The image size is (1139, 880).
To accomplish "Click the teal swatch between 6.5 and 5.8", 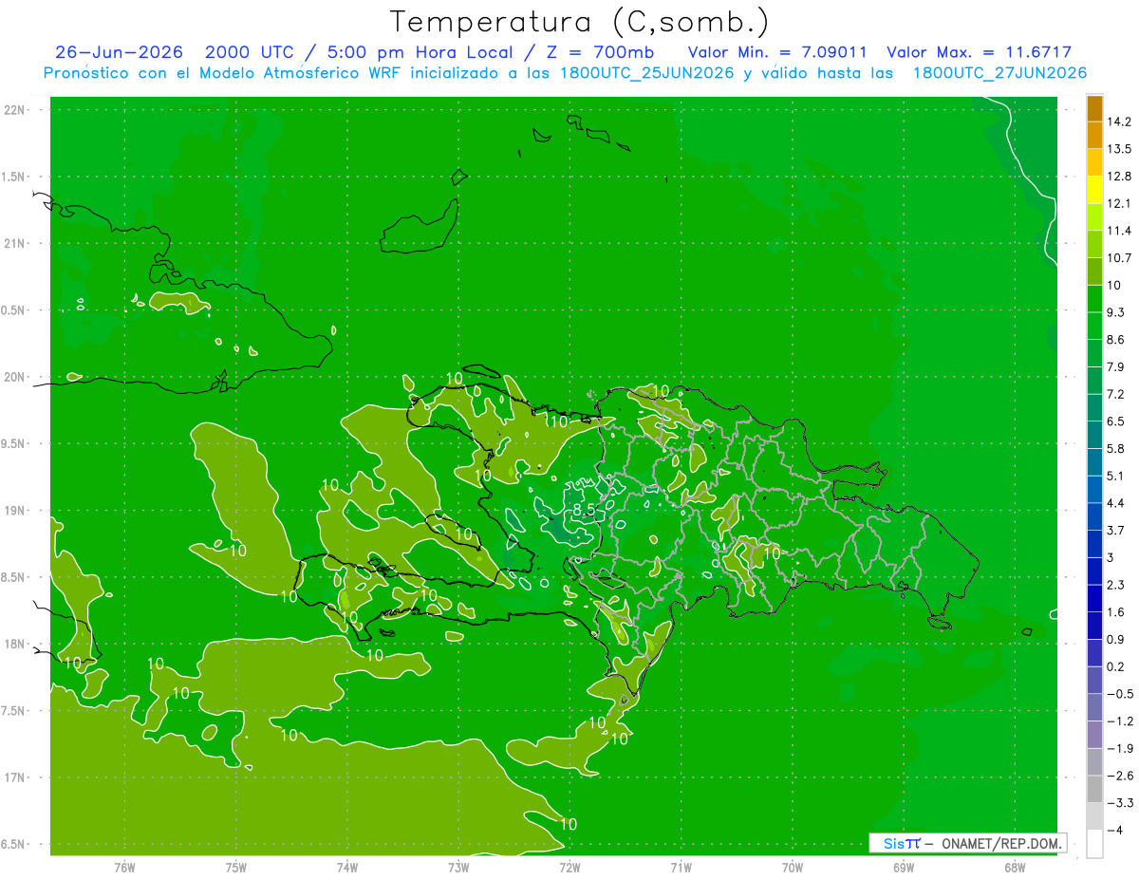I will click(1094, 435).
